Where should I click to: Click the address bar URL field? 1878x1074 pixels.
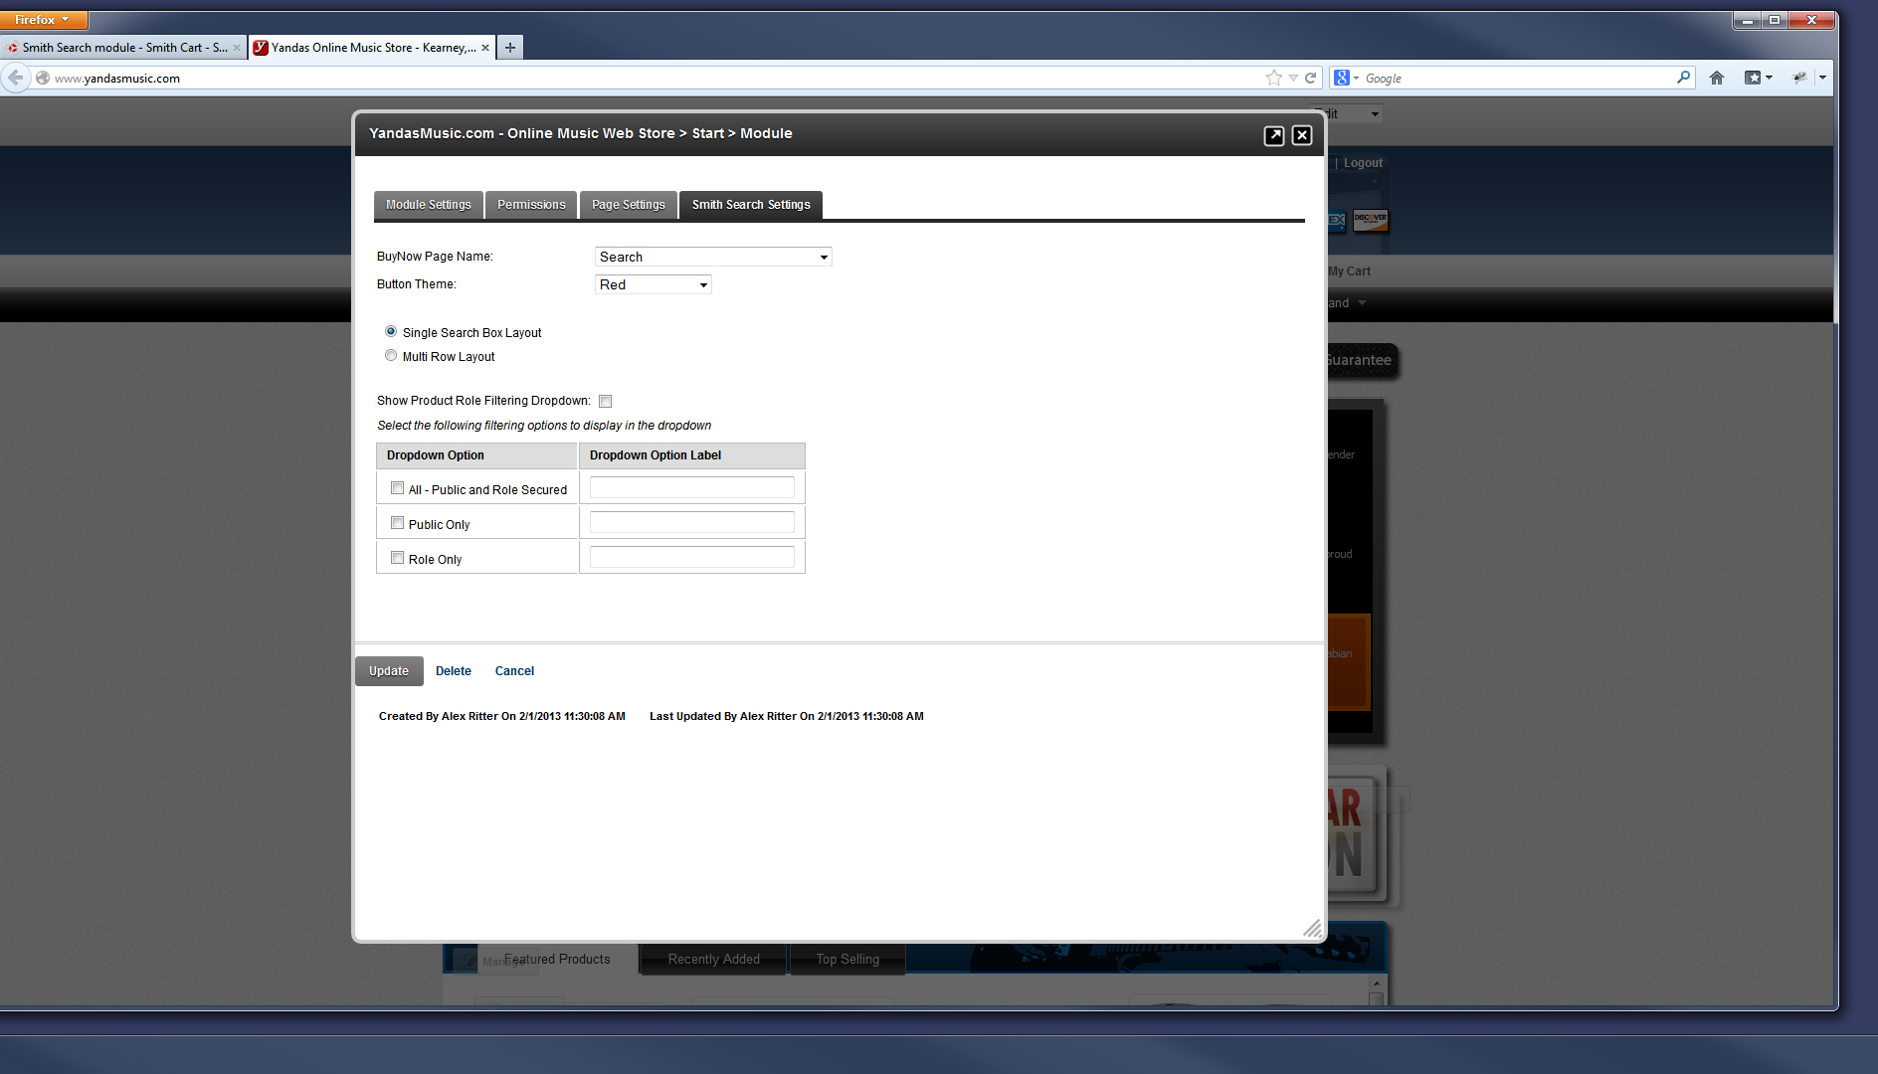(657, 78)
